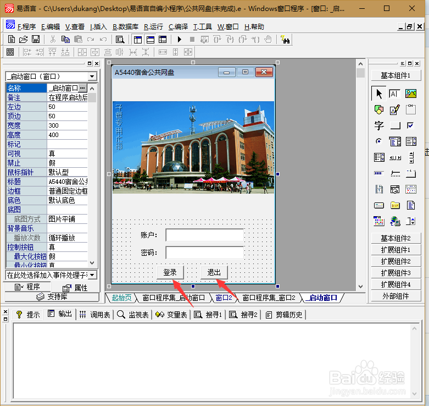Select the horizontal scrollbar component icon
429x406 pixels.
[x=395, y=158]
